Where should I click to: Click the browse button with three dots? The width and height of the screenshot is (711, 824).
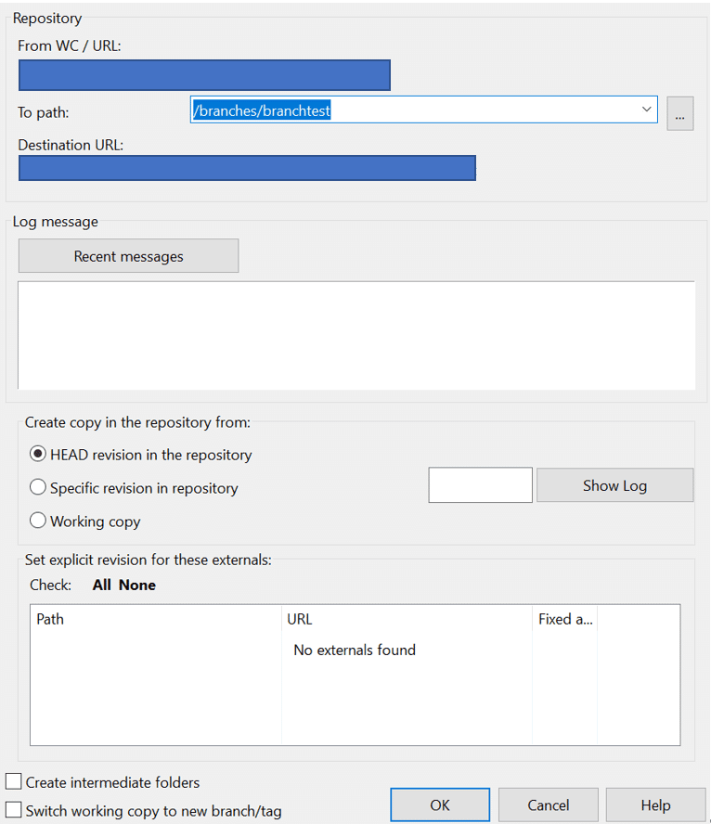[x=679, y=114]
